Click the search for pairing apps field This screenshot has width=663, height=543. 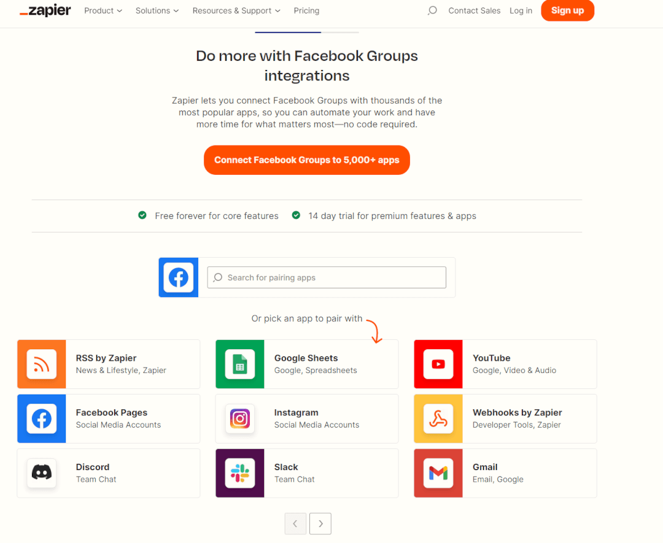pyautogui.click(x=326, y=277)
